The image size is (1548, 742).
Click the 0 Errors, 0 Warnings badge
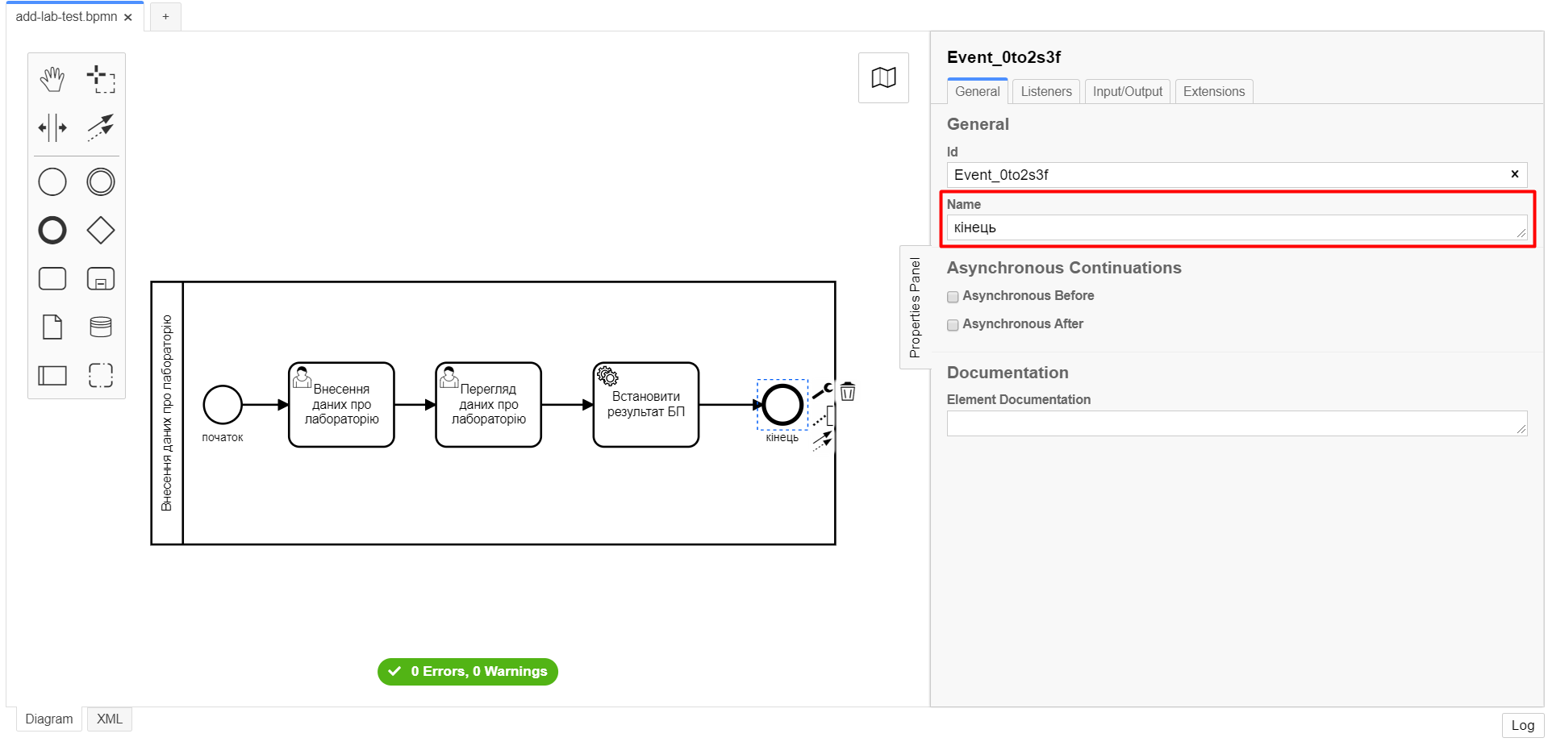pyautogui.click(x=468, y=672)
